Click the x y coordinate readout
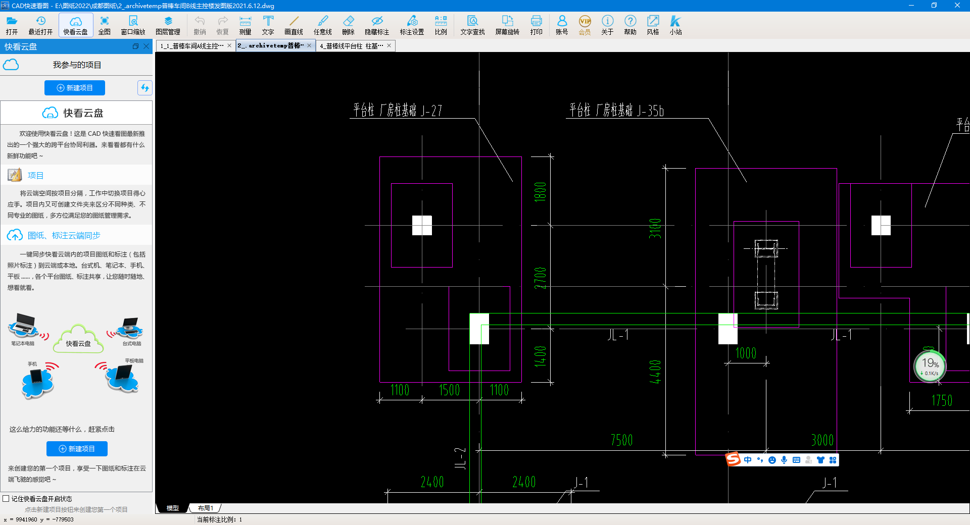The image size is (970, 525). [x=38, y=519]
